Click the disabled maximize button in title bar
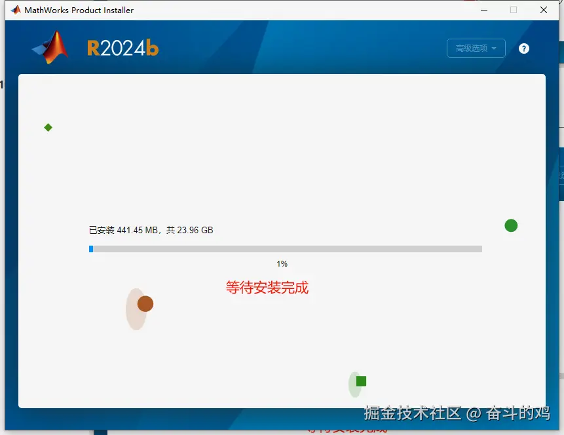 click(514, 10)
